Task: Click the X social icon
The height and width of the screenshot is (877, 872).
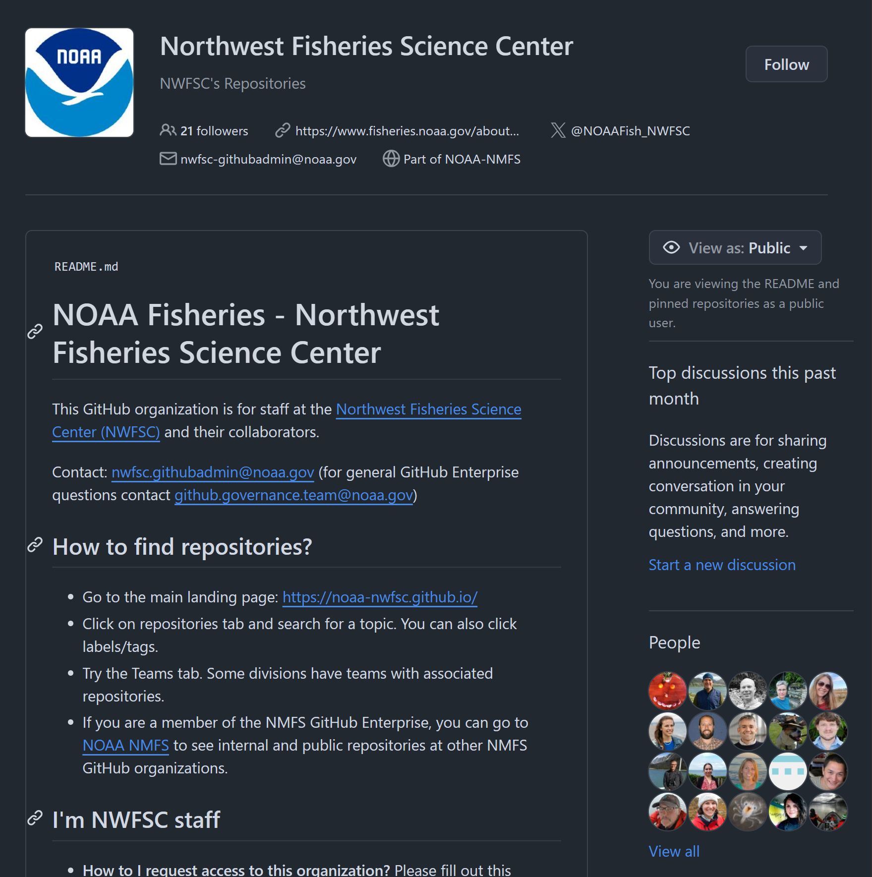Action: pos(558,130)
